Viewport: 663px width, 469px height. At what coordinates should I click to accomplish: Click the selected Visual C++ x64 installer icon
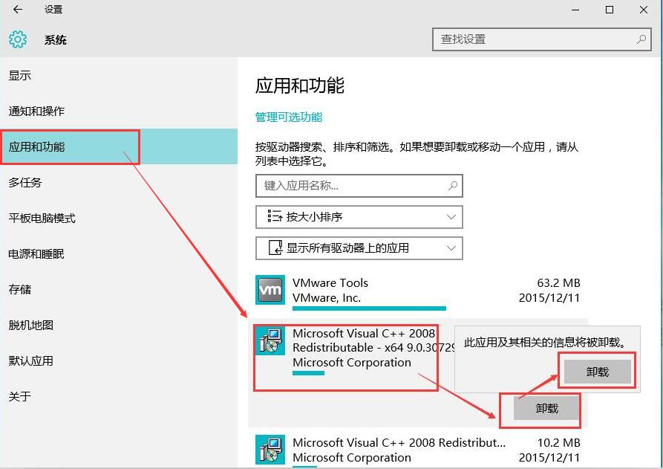click(x=270, y=340)
